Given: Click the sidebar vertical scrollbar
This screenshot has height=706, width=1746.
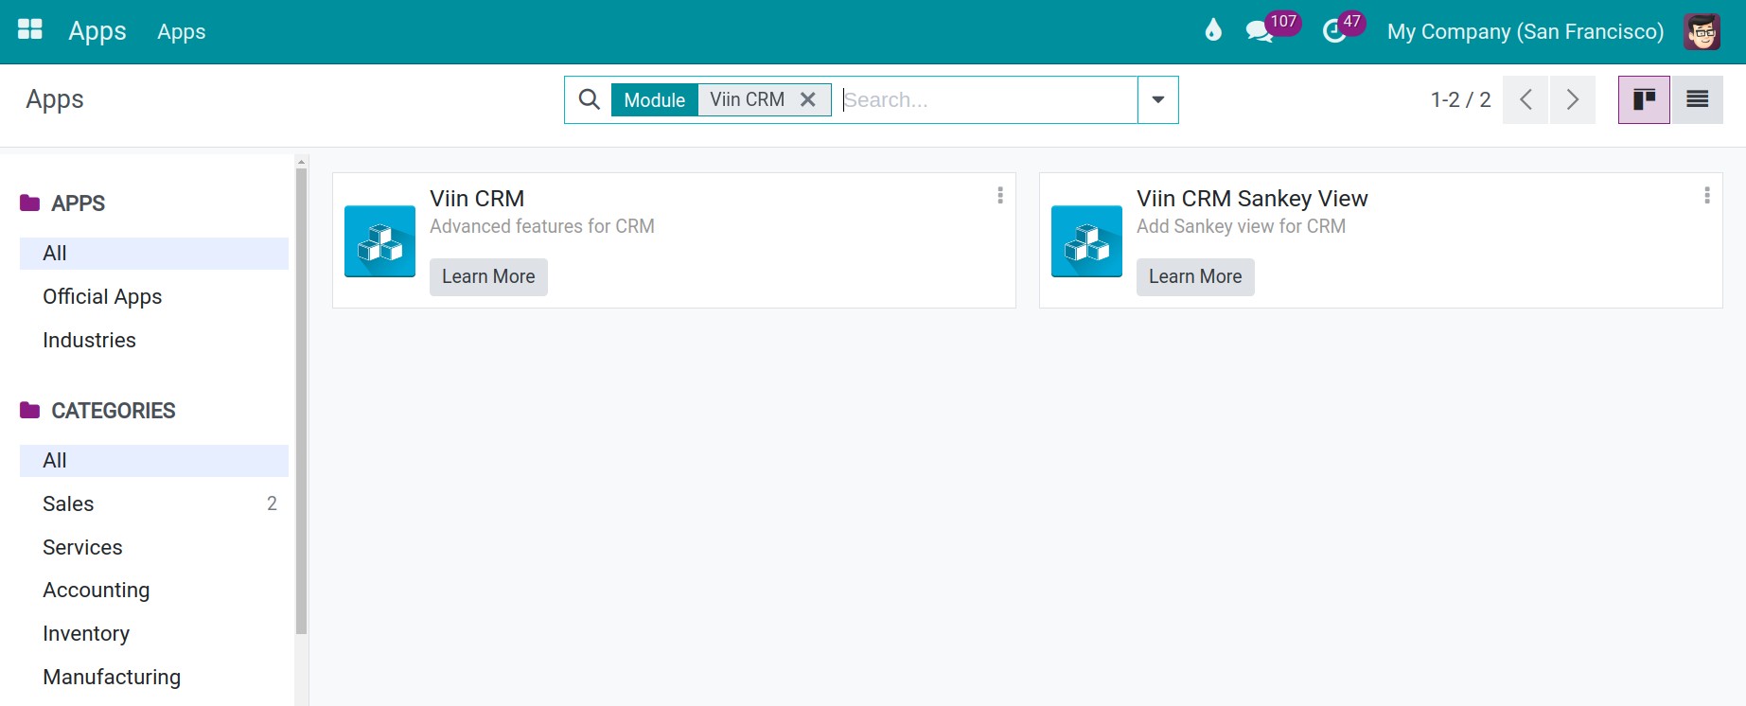Looking at the screenshot, I should 302,401.
